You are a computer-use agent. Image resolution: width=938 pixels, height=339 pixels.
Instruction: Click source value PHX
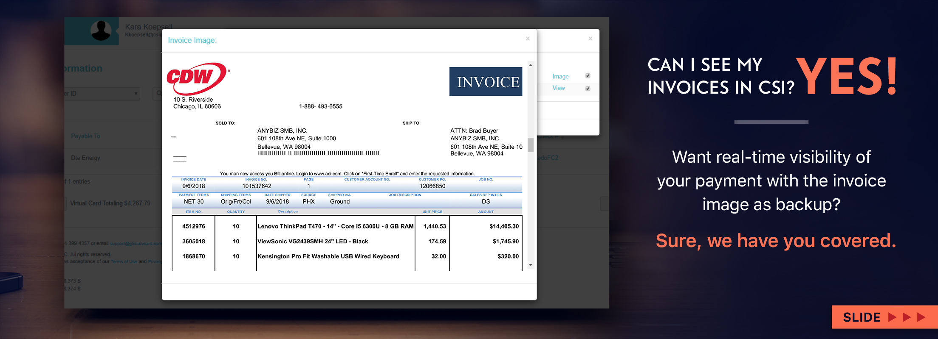tap(308, 202)
